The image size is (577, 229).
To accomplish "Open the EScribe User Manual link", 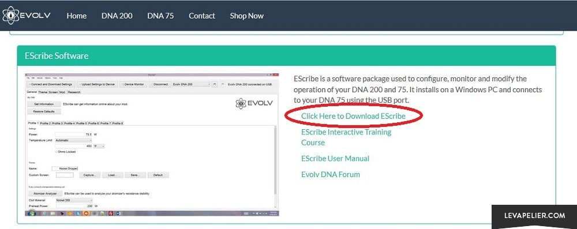I will pos(335,158).
